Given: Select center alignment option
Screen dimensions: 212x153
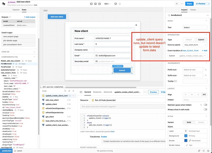Looking at the screenshot, I should click(192, 95).
